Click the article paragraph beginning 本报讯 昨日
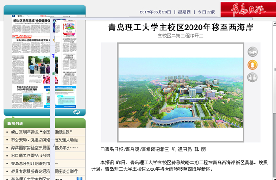The image size is (276, 180). (179, 166)
